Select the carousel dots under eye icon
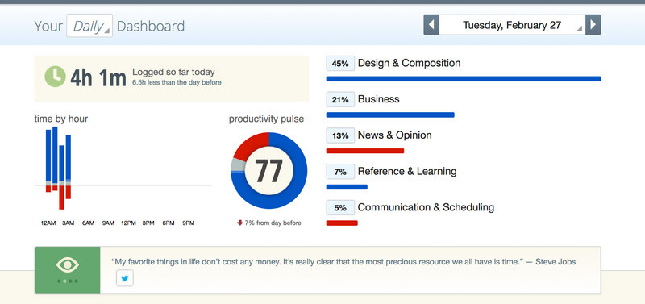The width and height of the screenshot is (645, 304). [x=68, y=281]
